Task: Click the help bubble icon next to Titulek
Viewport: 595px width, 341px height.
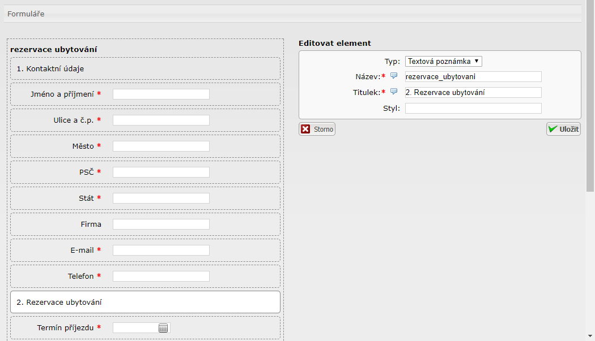Action: [394, 92]
